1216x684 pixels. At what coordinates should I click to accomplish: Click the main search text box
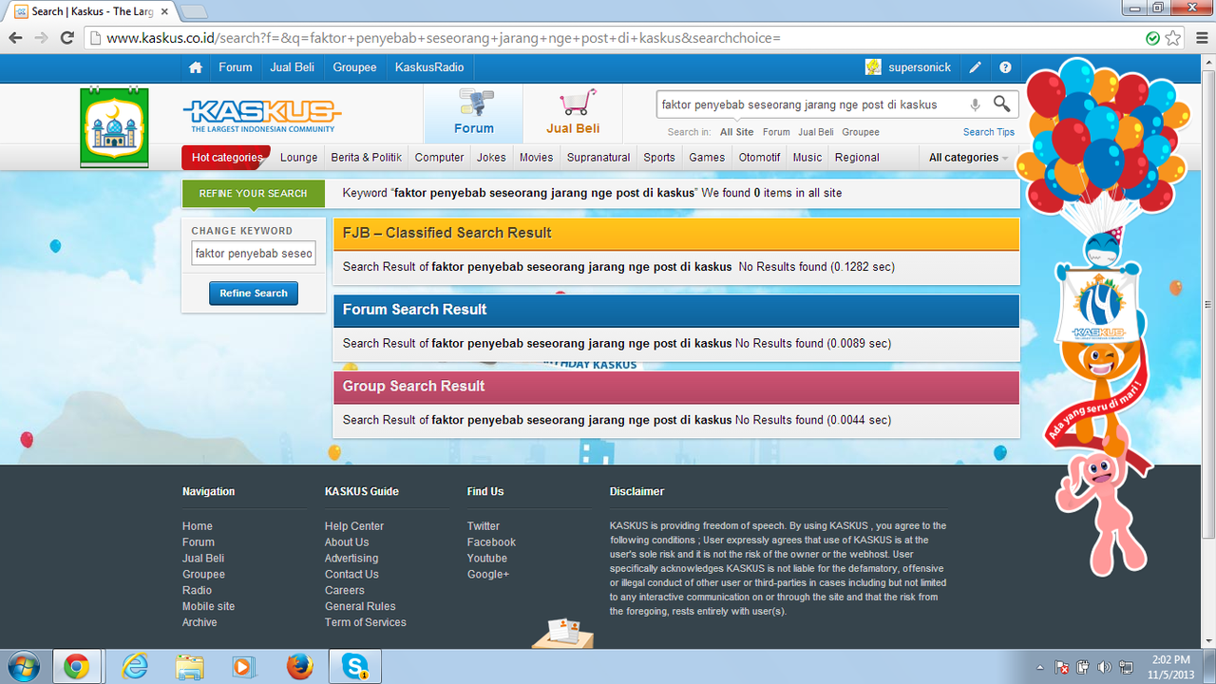point(812,104)
